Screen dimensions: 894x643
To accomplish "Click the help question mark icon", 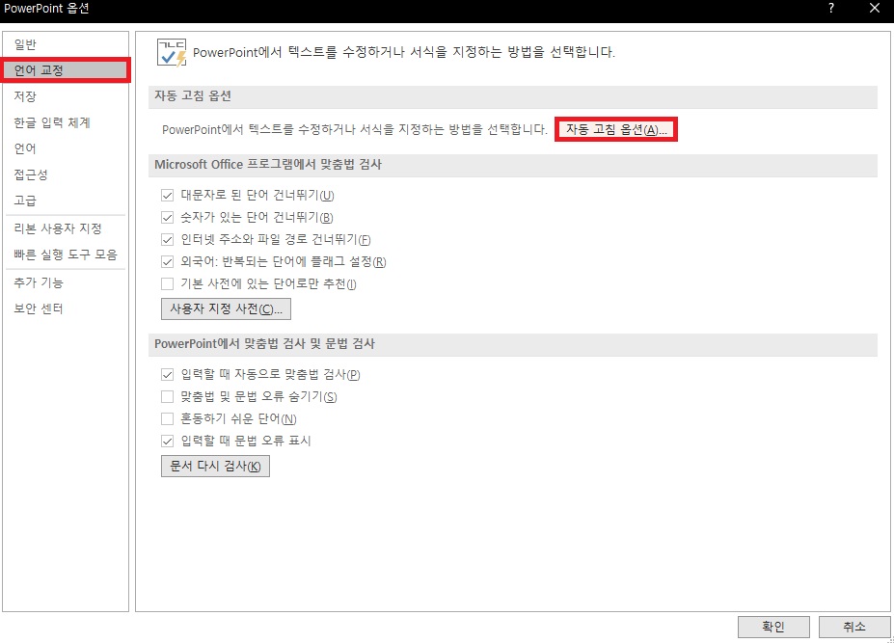I will click(x=831, y=8).
